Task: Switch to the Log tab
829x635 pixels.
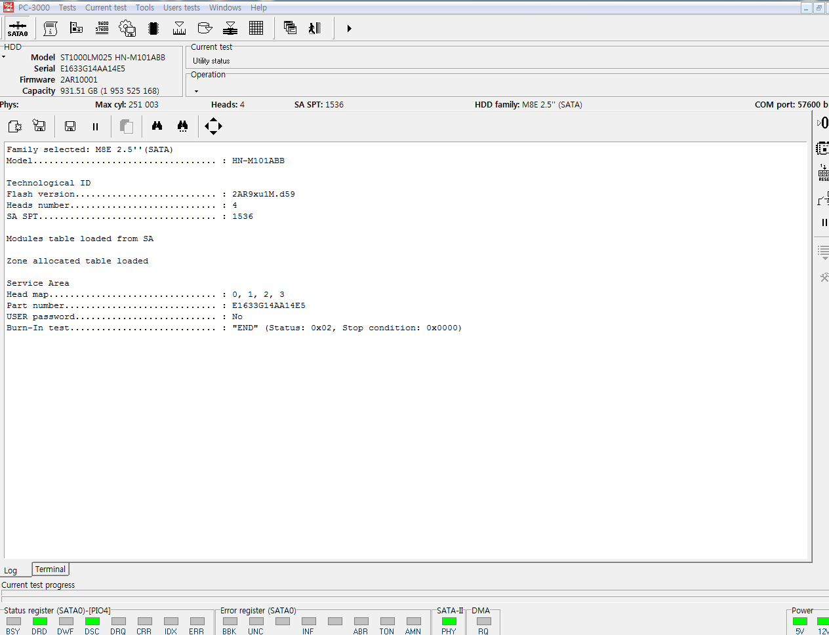Action: pos(11,571)
